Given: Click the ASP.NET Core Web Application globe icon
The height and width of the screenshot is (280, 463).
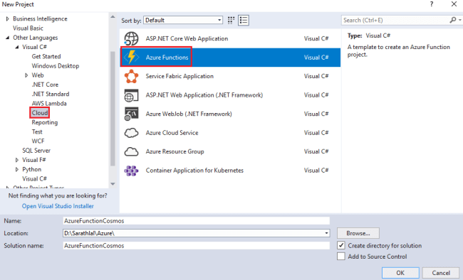Looking at the screenshot, I should click(131, 38).
